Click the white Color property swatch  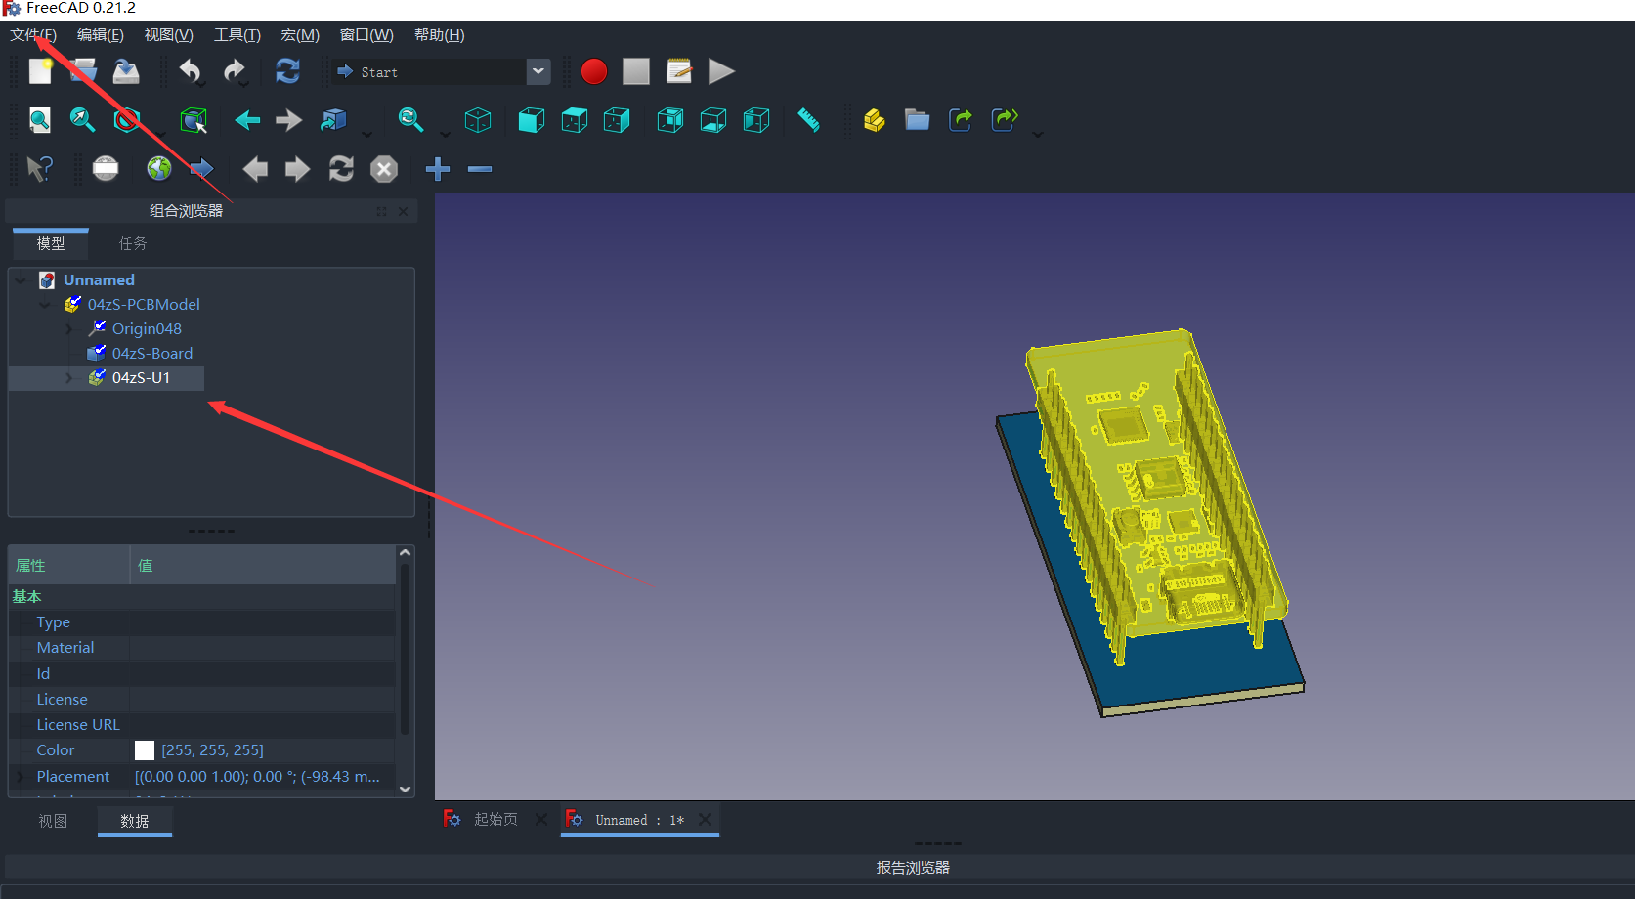click(145, 750)
